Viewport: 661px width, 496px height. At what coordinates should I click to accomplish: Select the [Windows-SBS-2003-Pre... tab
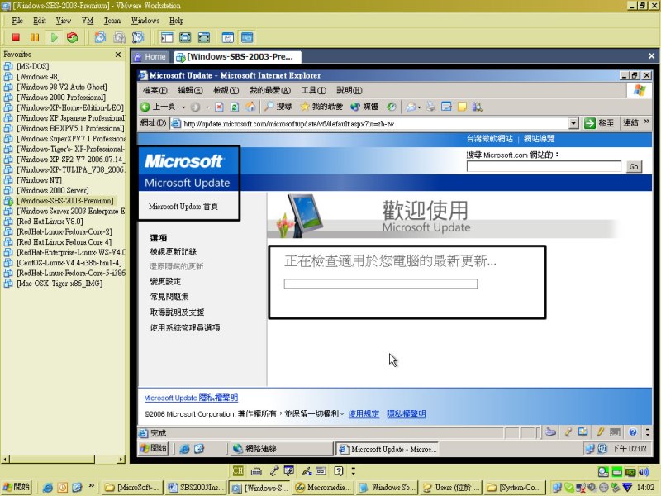pos(236,56)
